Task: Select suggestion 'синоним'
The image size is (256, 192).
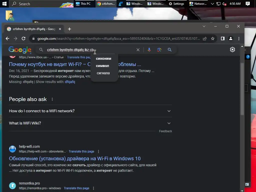Action: (104, 58)
